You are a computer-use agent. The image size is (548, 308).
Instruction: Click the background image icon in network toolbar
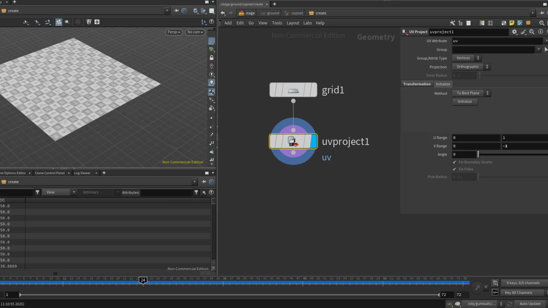(520, 23)
